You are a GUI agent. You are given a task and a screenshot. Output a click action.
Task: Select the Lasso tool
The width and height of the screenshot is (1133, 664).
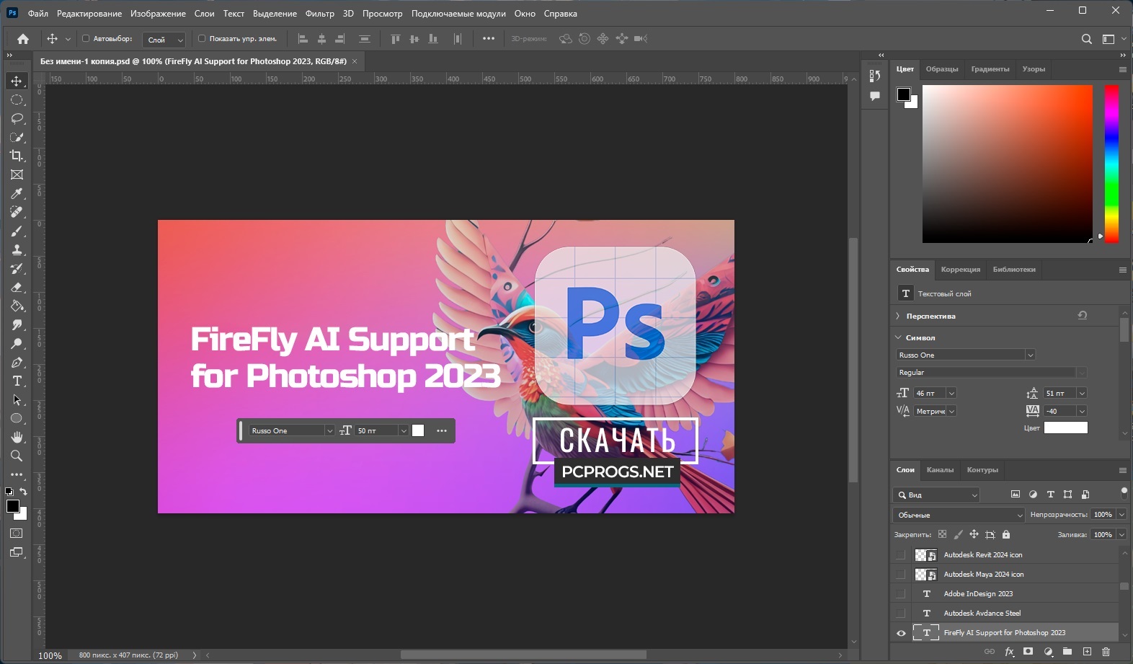(17, 118)
